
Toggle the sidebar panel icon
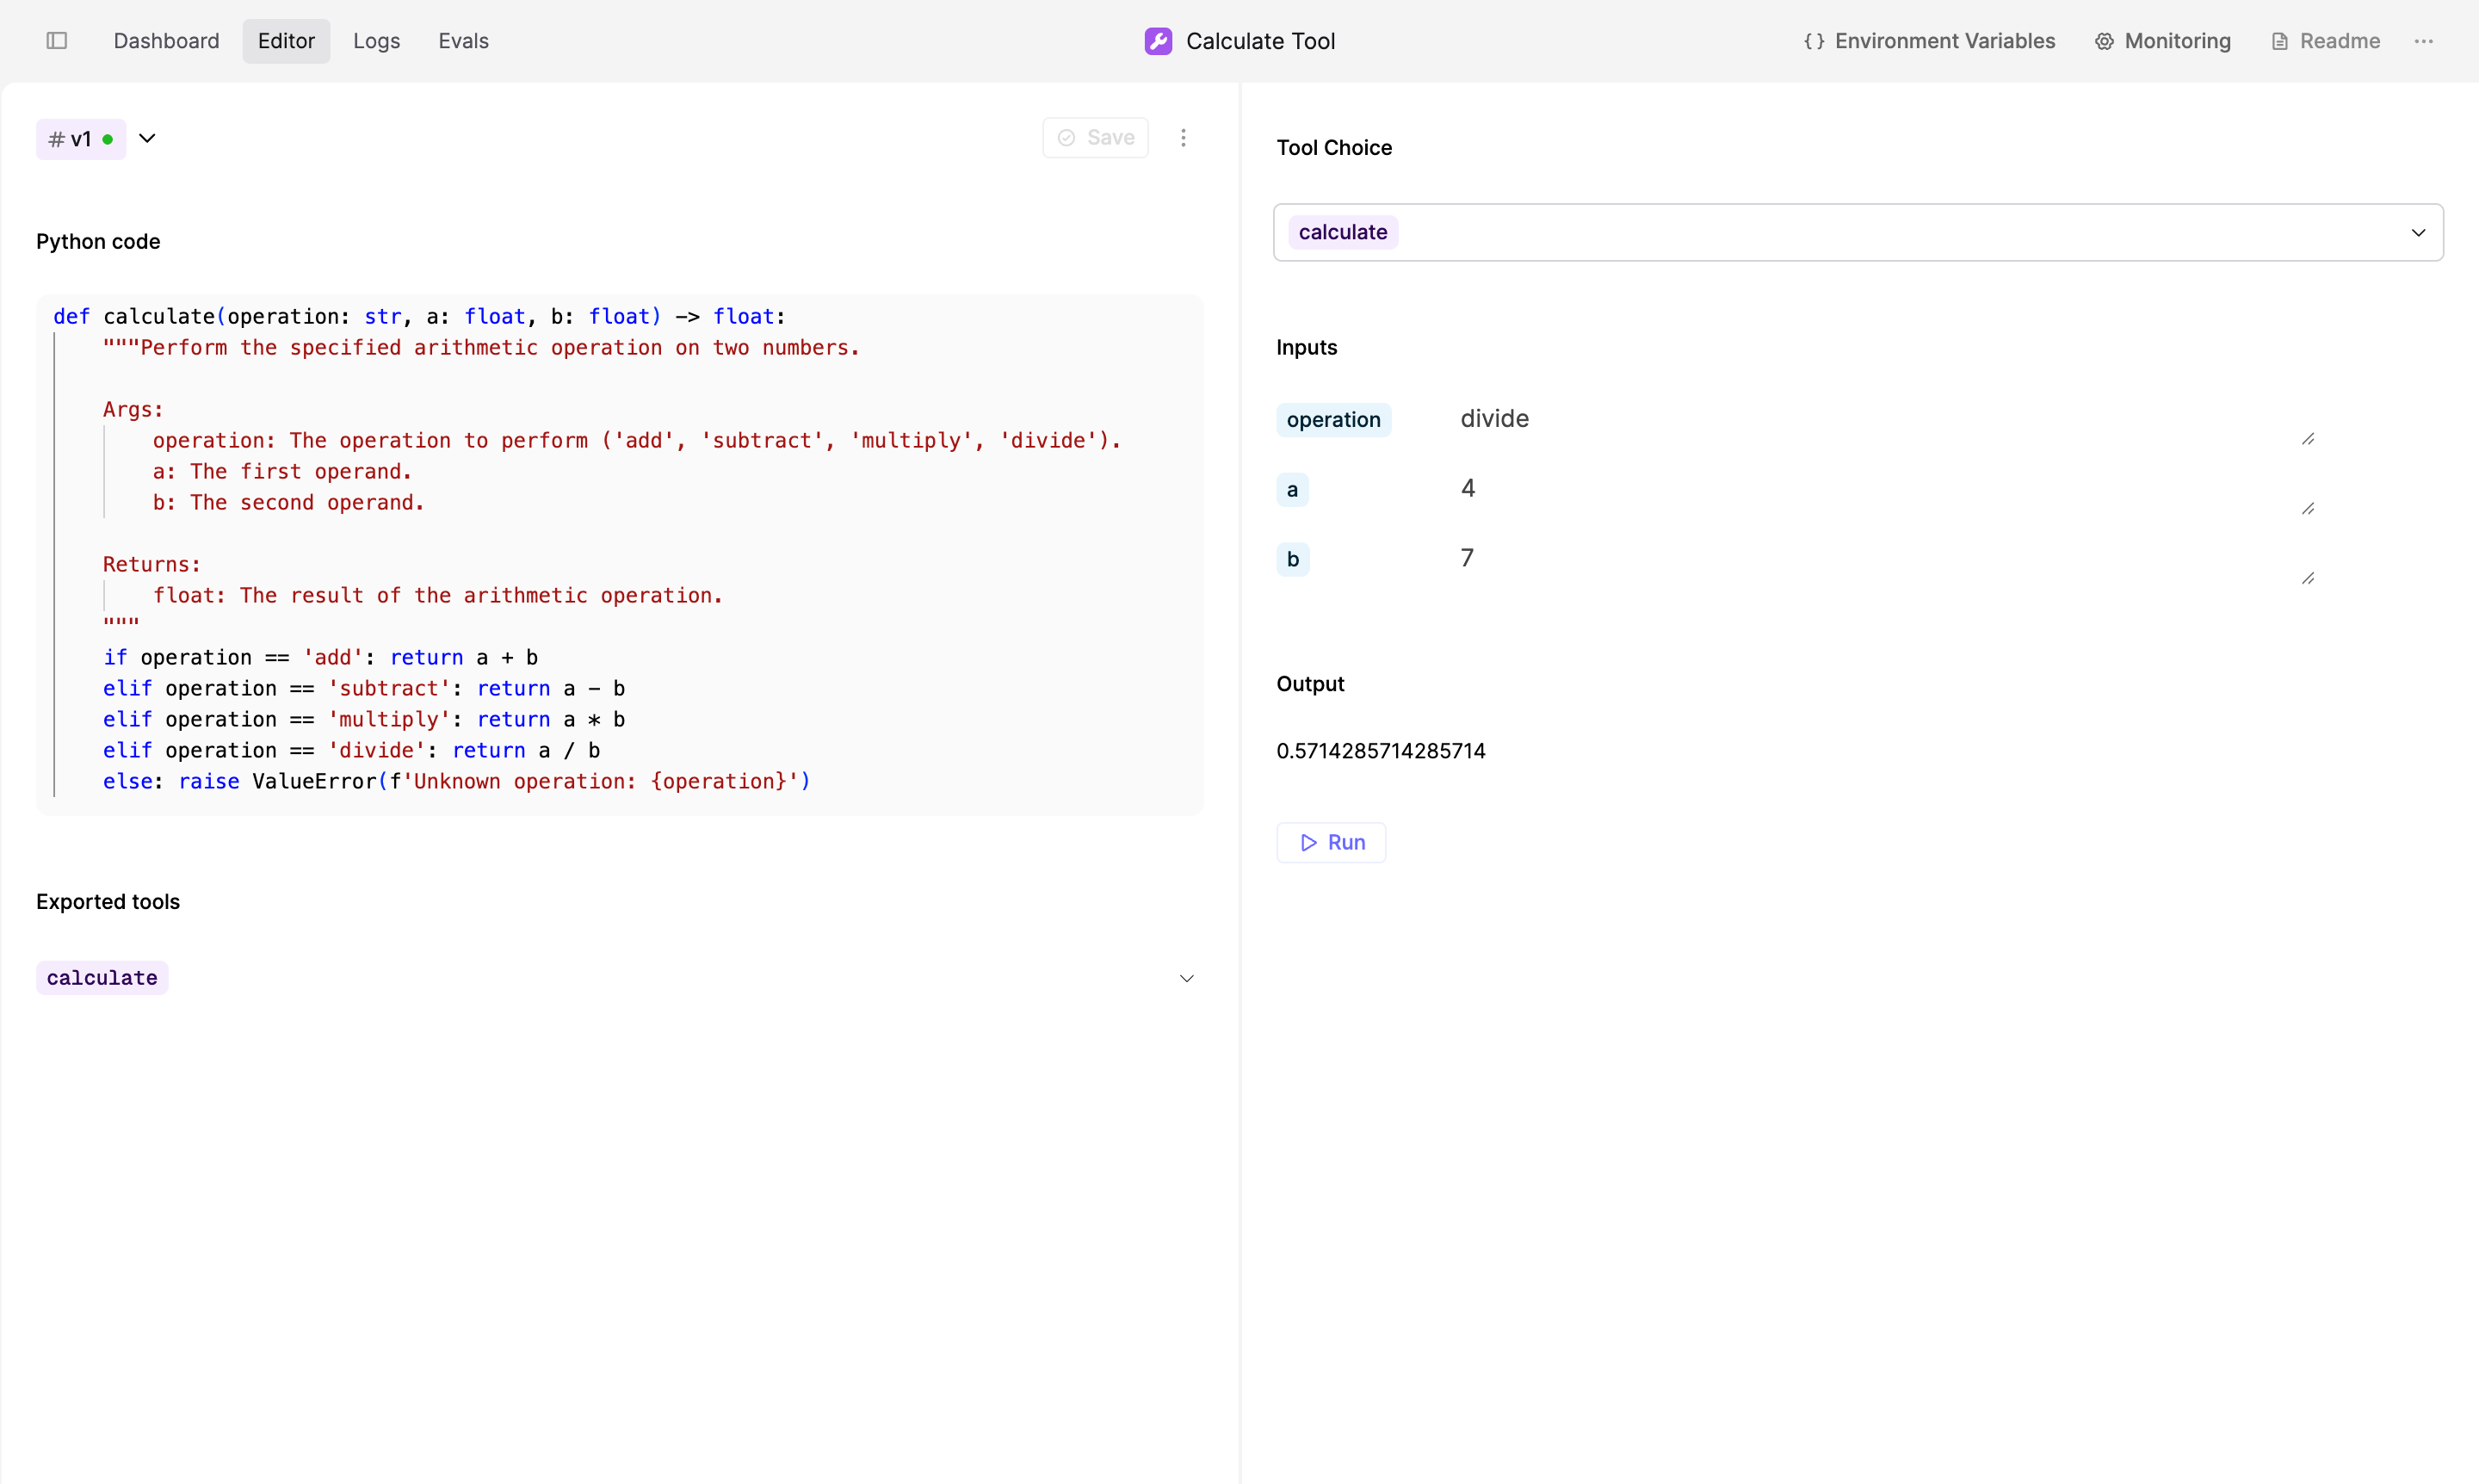pyautogui.click(x=57, y=41)
